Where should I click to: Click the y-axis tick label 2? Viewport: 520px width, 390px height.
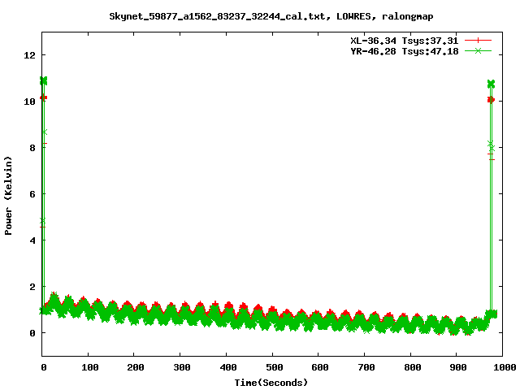[x=32, y=287]
